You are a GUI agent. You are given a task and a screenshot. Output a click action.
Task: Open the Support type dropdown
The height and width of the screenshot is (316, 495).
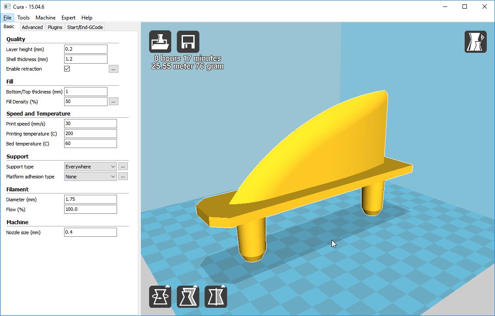pos(90,167)
